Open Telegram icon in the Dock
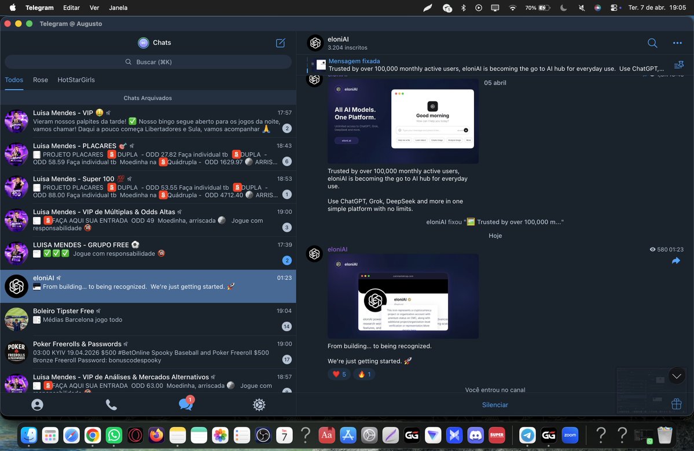Viewport: 694px width, 451px height. (x=527, y=435)
